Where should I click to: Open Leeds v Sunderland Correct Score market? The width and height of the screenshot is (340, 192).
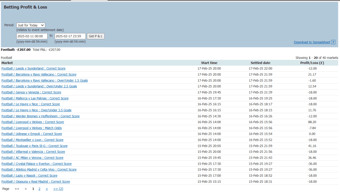(33, 69)
